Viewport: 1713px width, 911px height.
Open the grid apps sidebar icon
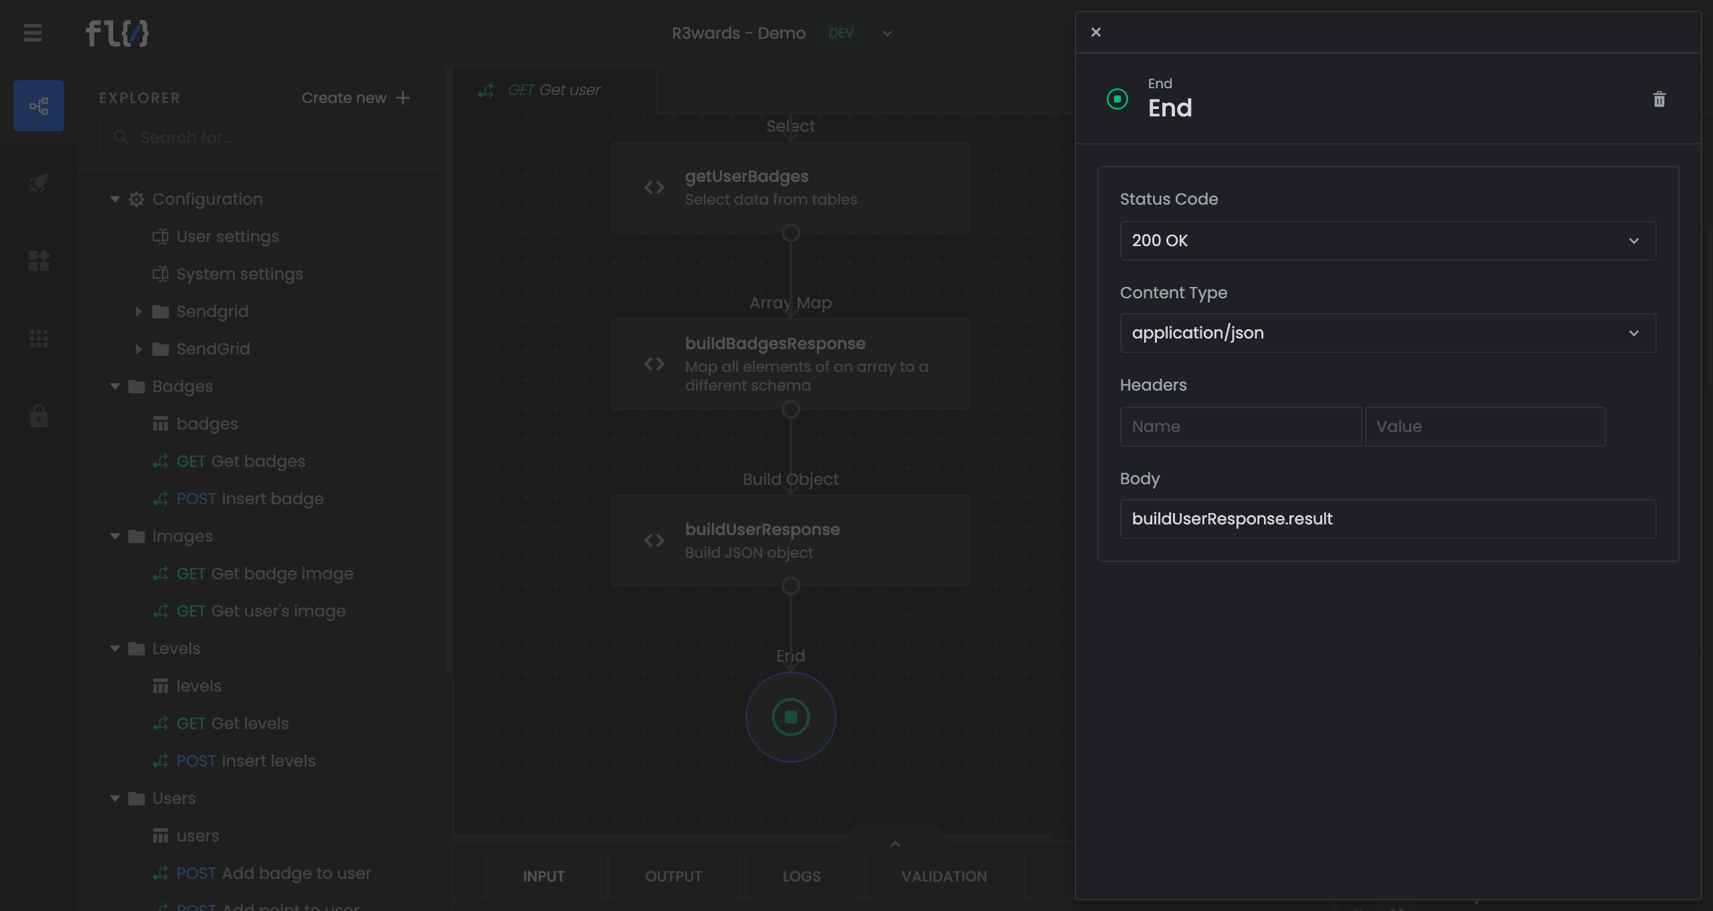(x=39, y=338)
